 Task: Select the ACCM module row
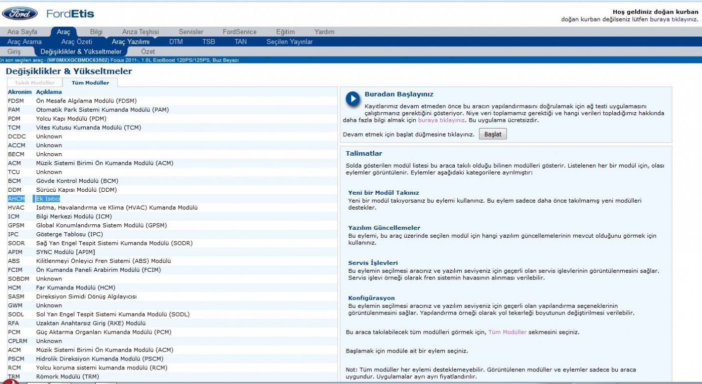click(172, 145)
